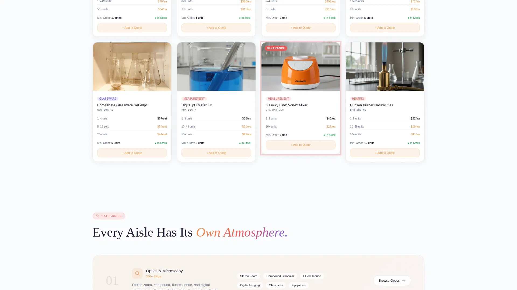Screen dimensions: 517x290
Task: Select the Stereo Zoom chip
Action: click(249, 276)
